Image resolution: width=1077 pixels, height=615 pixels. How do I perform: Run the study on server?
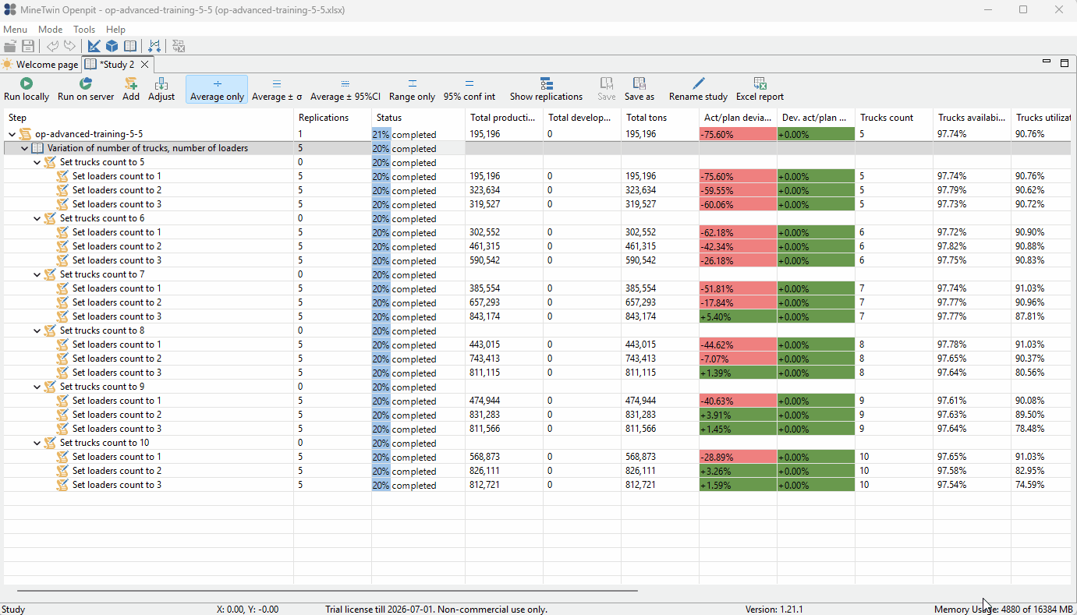[x=86, y=90]
